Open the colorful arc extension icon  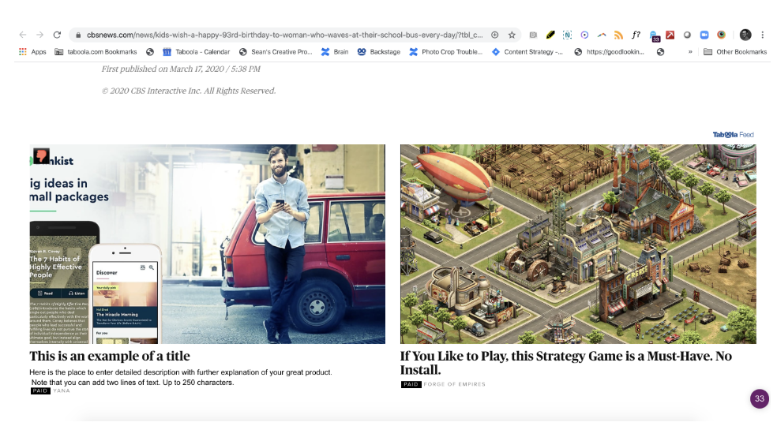tap(602, 35)
